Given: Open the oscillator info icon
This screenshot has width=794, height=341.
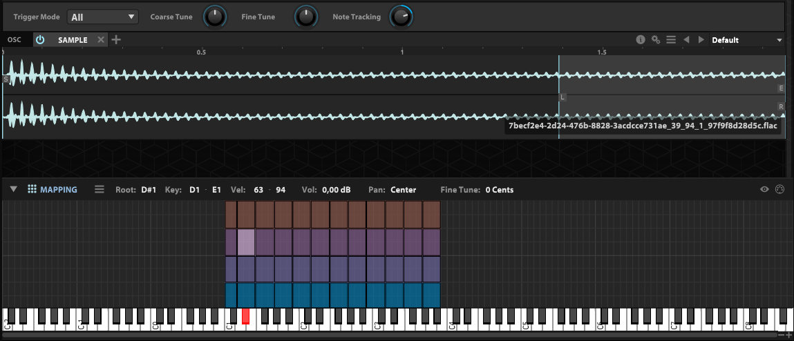Looking at the screenshot, I should tap(641, 39).
